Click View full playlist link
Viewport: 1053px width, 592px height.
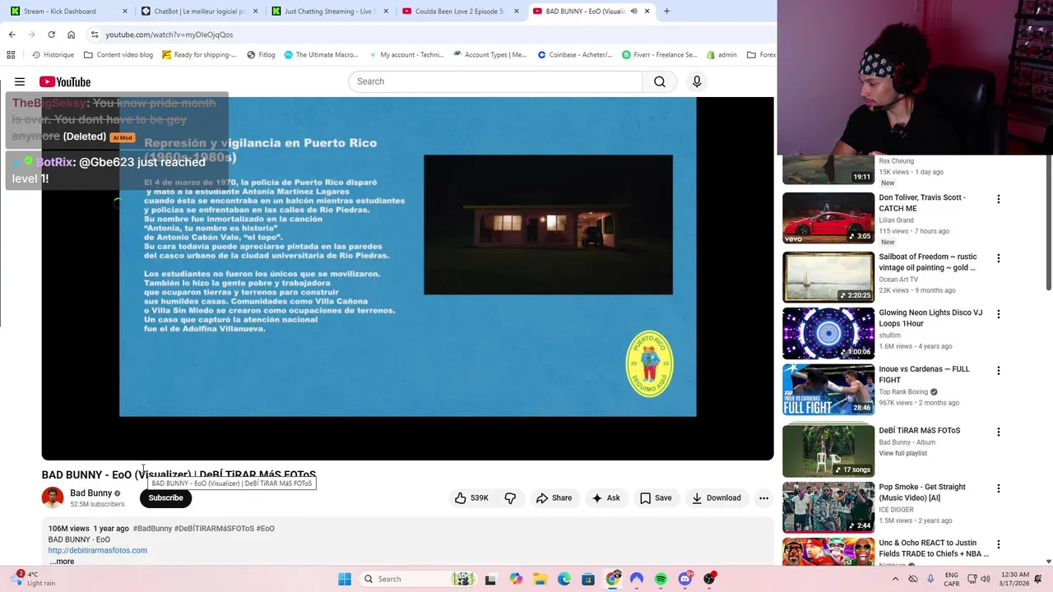click(902, 453)
